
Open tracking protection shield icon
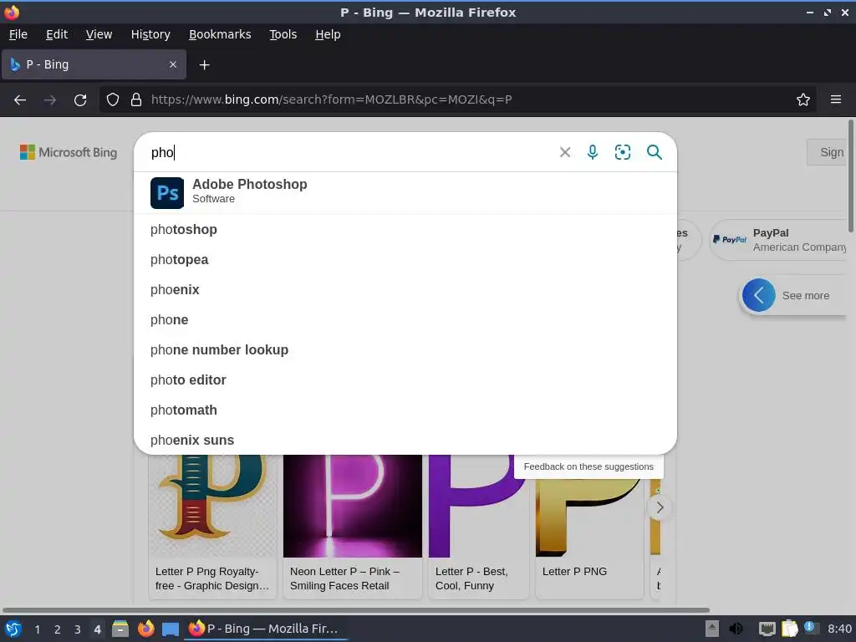113,100
